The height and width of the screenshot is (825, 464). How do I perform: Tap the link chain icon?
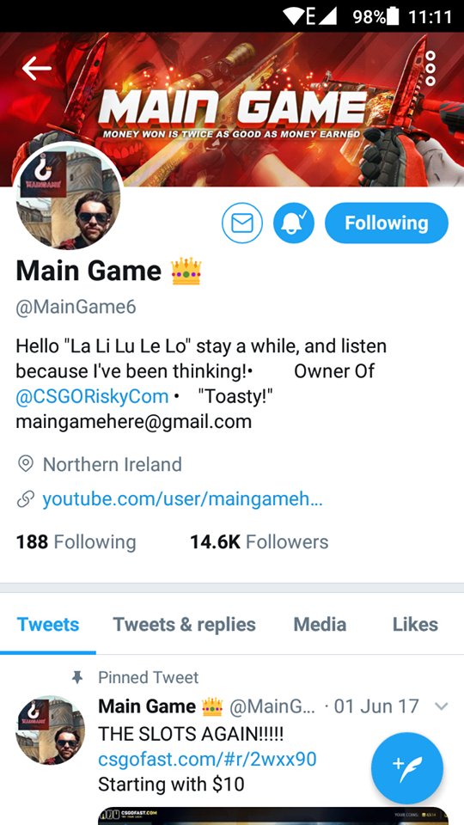(25, 498)
